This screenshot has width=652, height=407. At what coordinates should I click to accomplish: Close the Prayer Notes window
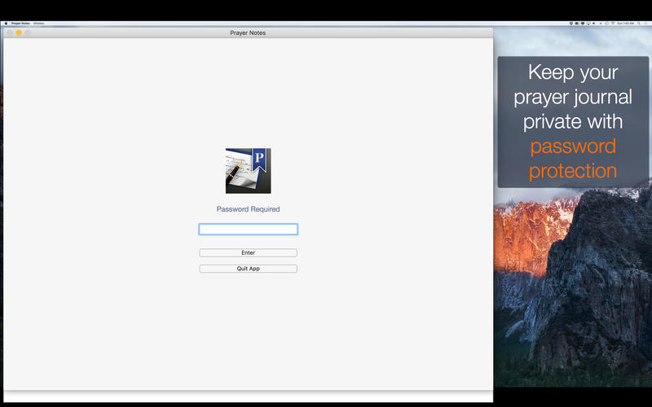tap(9, 33)
